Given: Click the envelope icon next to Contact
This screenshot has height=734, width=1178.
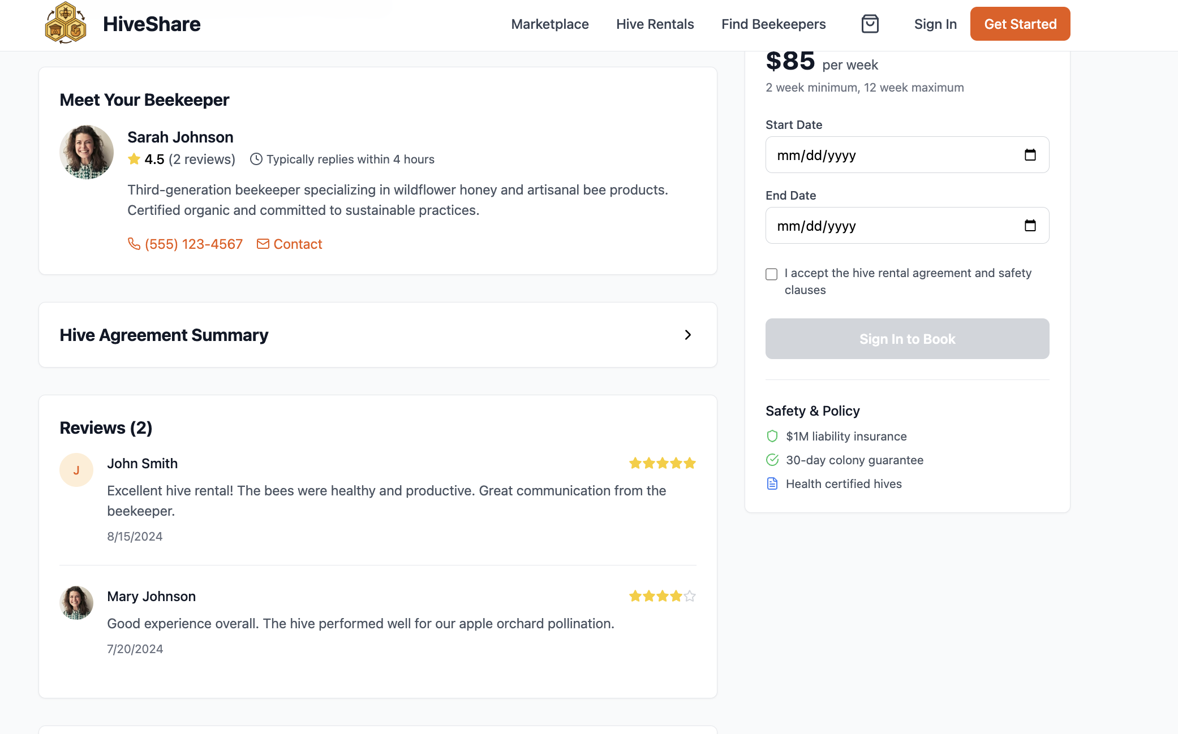Looking at the screenshot, I should [263, 244].
